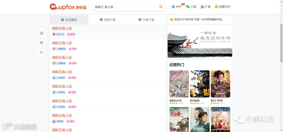Open the clock 观看历史 watch history

click(x=222, y=7)
